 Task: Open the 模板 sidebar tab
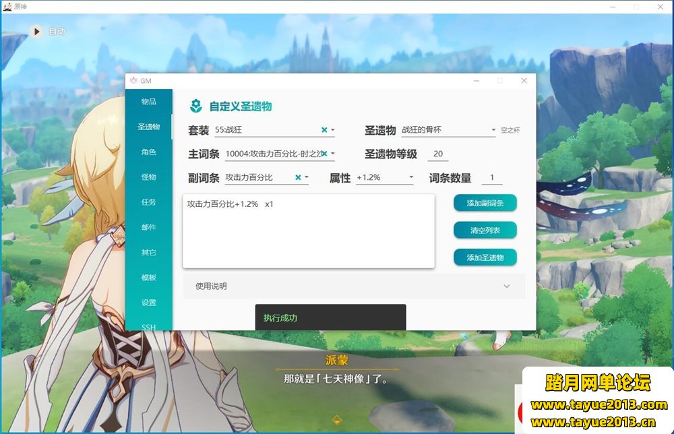(149, 277)
